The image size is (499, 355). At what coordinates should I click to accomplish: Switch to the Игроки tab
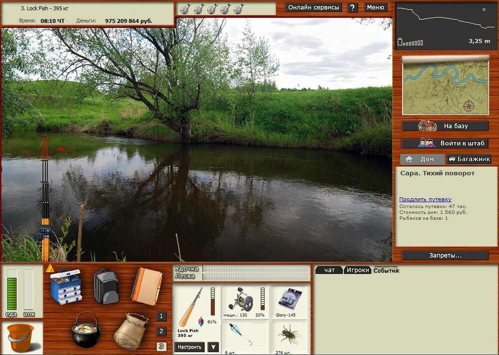tap(358, 270)
